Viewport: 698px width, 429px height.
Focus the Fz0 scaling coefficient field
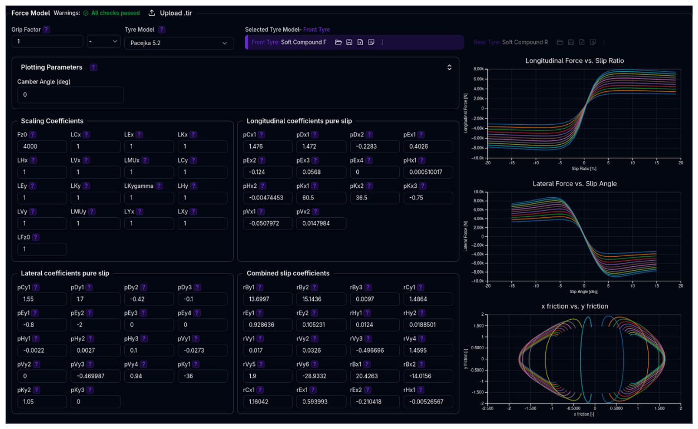[42, 147]
